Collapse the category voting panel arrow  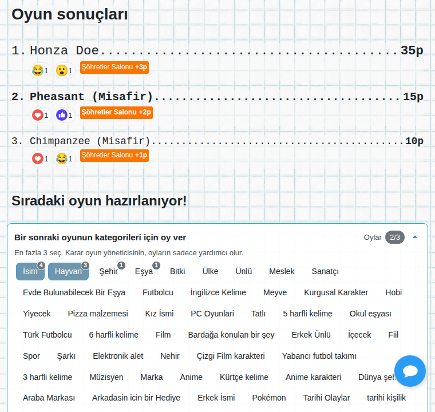[415, 237]
